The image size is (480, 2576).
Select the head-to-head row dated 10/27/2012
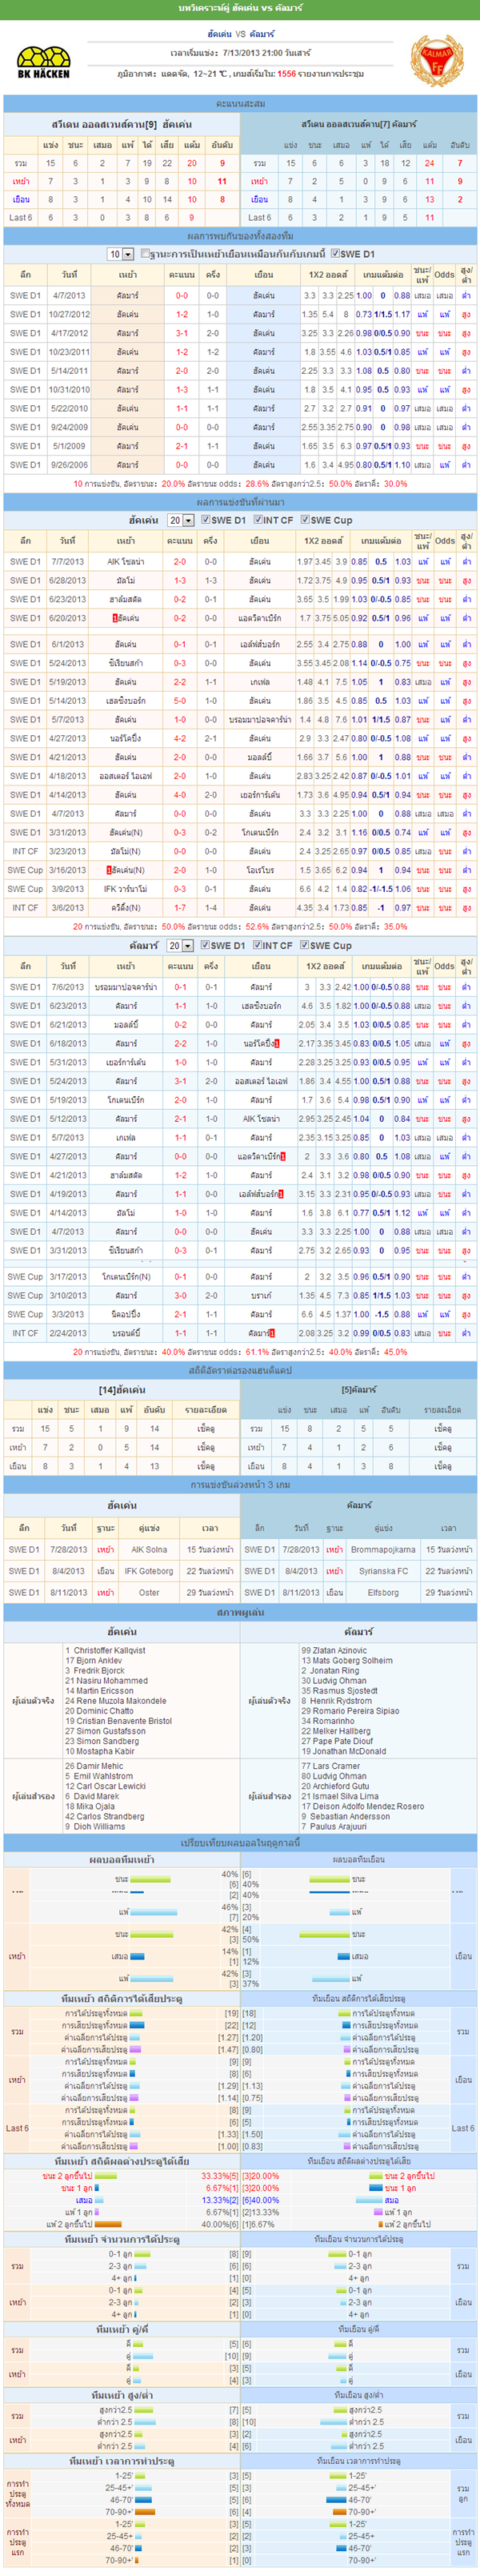tap(240, 314)
